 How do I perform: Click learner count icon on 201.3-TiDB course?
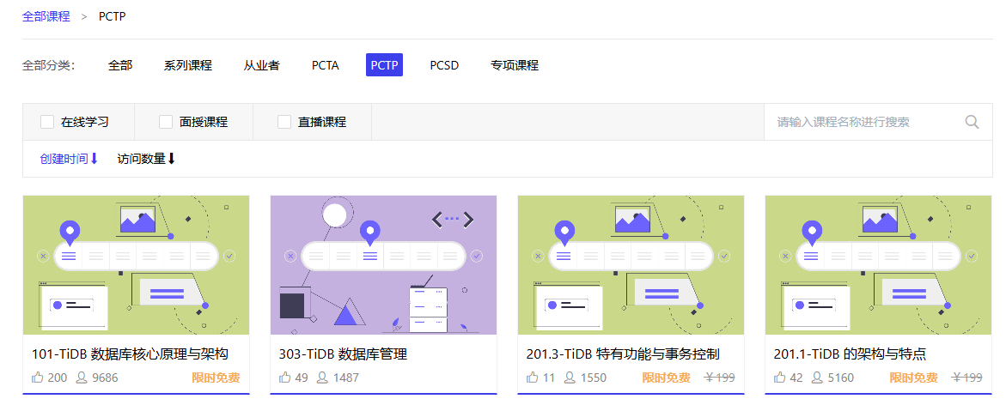[x=570, y=378]
